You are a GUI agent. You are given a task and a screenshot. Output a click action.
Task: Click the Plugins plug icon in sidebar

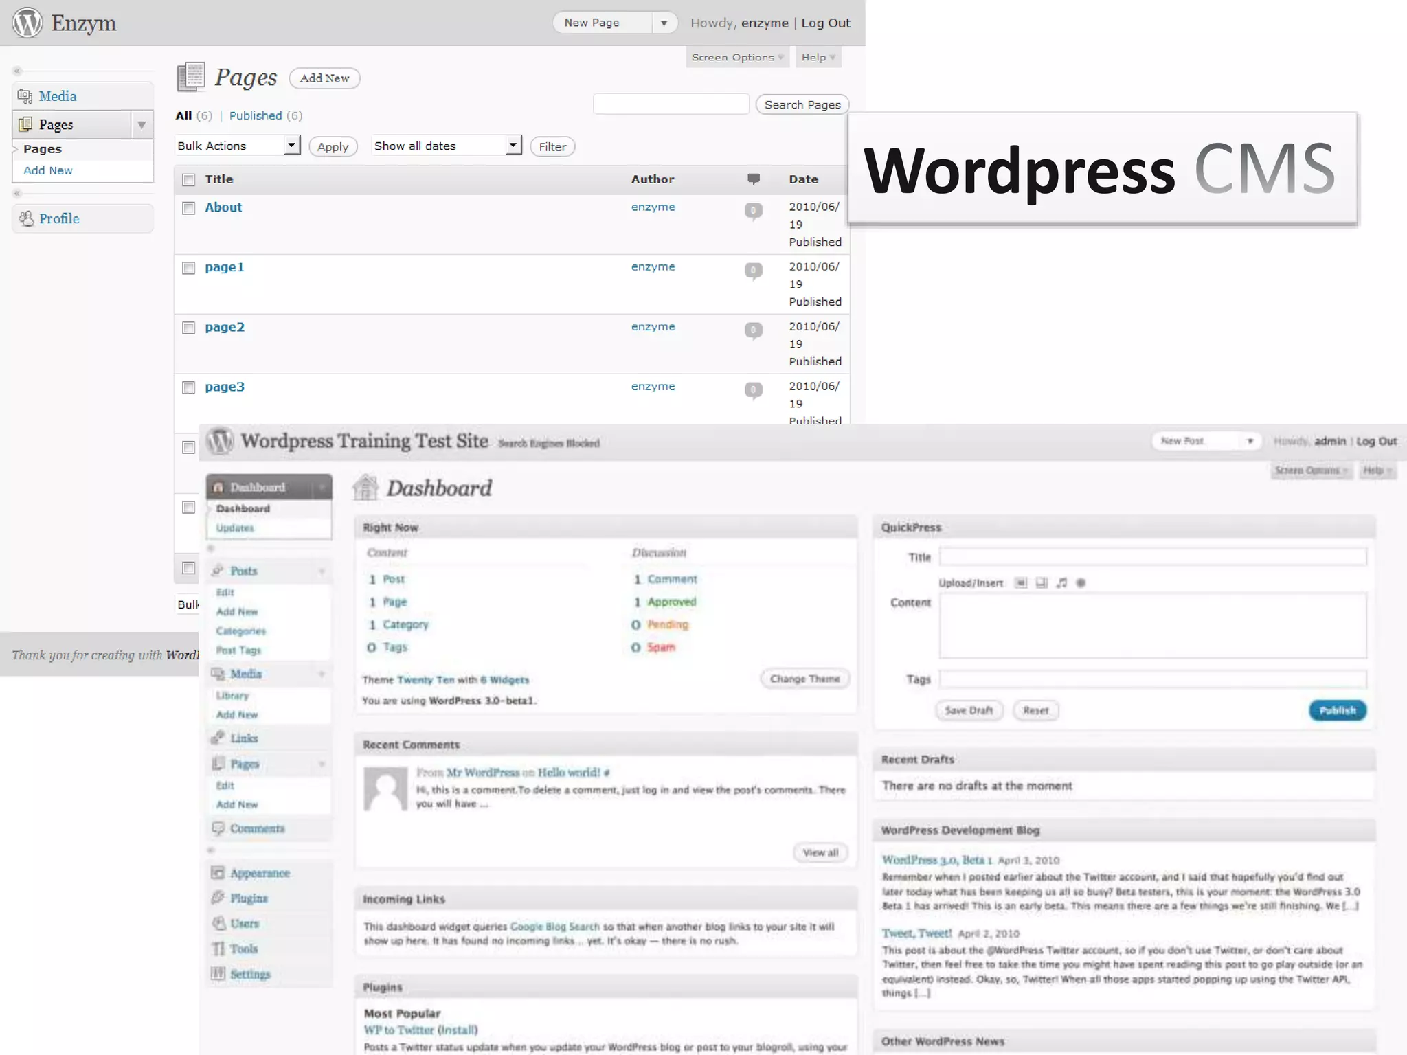[218, 898]
